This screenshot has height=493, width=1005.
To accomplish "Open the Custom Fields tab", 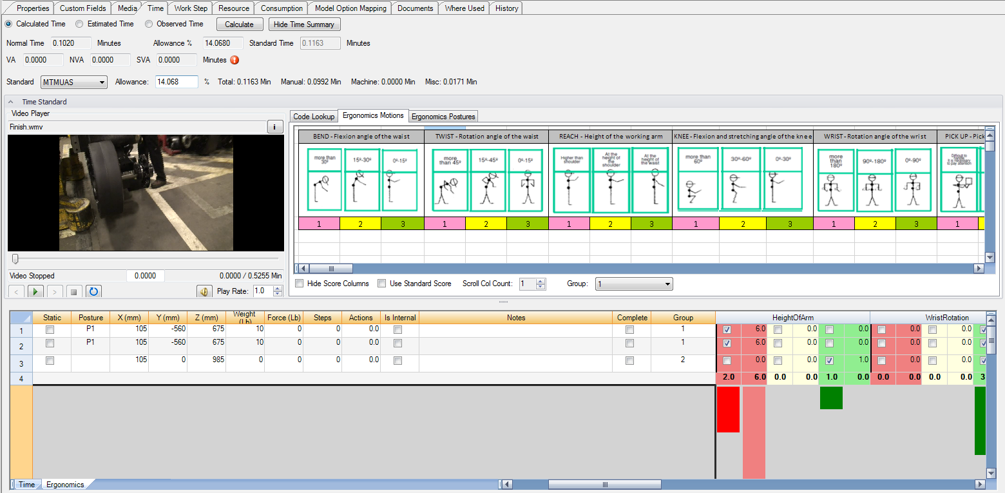I will tap(82, 8).
